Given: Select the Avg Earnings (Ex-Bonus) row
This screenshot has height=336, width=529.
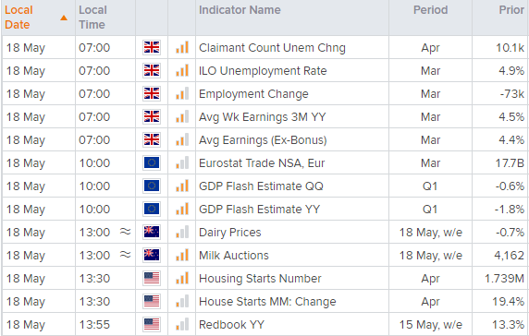Looking at the screenshot, I should tap(264, 139).
